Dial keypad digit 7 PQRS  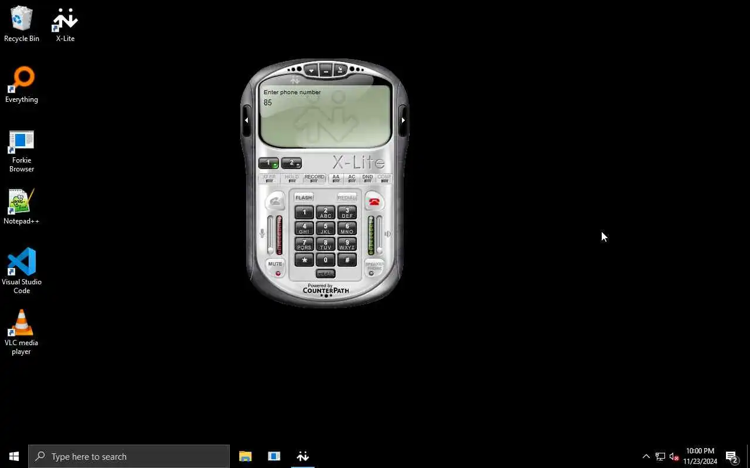304,244
